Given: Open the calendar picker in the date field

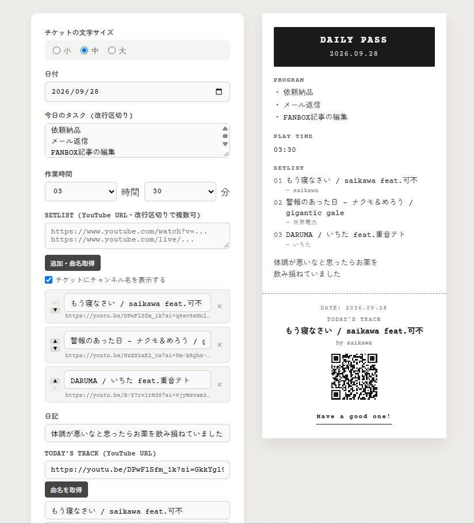Looking at the screenshot, I should pyautogui.click(x=219, y=91).
